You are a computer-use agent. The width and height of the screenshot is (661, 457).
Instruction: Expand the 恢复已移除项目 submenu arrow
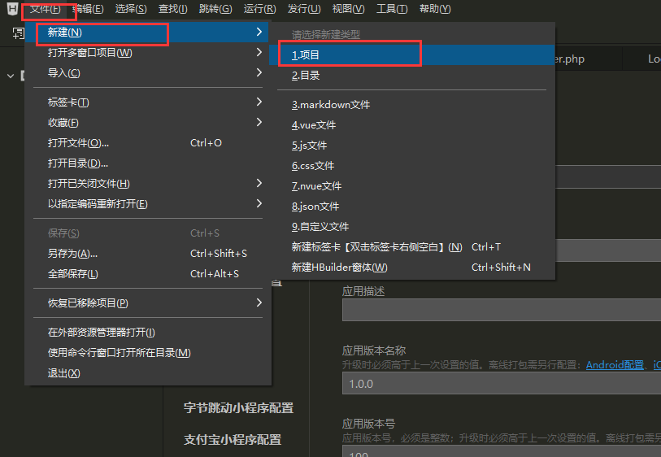[259, 302]
